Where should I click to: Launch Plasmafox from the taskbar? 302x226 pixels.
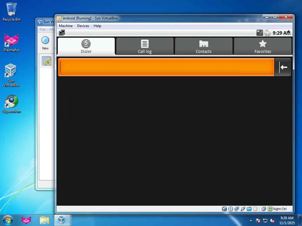click(26, 220)
